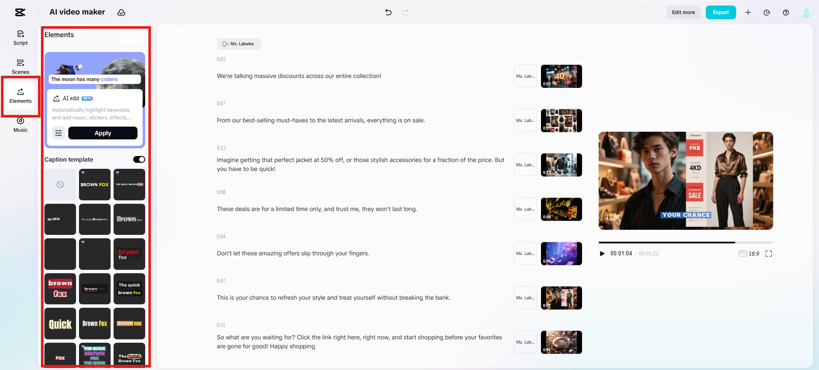Viewport: 819px width, 370px height.
Task: Switch to the Script tab
Action: (x=20, y=38)
